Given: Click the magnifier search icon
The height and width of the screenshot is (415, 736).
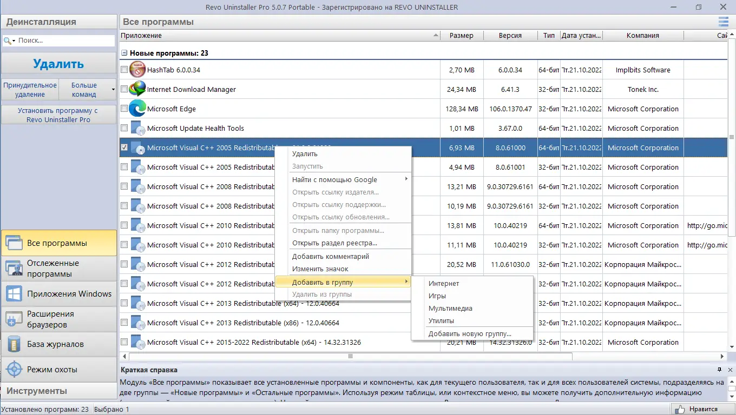Looking at the screenshot, I should click(7, 41).
